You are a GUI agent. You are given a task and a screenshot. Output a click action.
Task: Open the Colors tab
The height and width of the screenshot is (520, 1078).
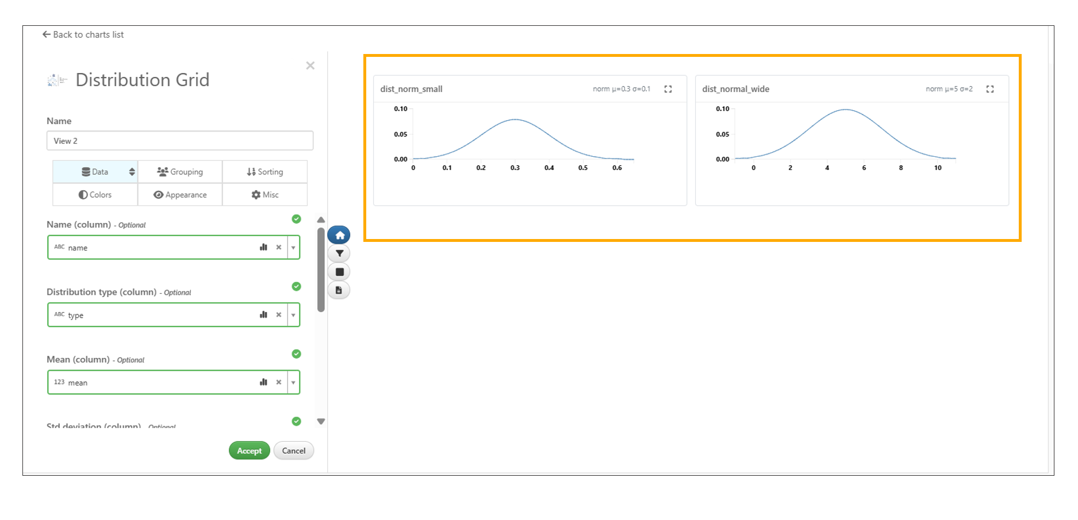[x=95, y=195]
